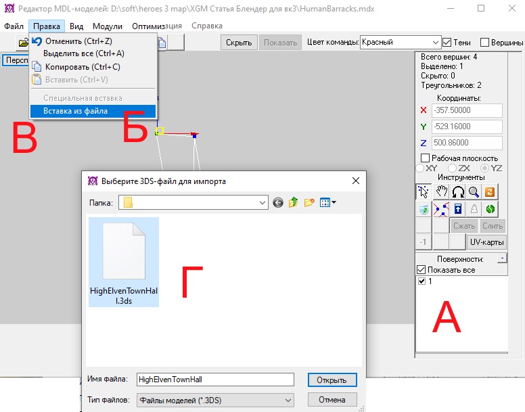Click the 'Треугольников: 2' text
Viewport: 525px width, 412px height.
451,85
